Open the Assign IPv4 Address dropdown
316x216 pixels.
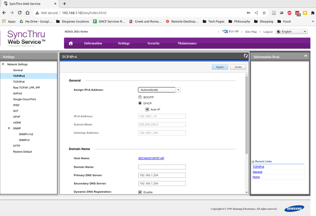click(159, 90)
